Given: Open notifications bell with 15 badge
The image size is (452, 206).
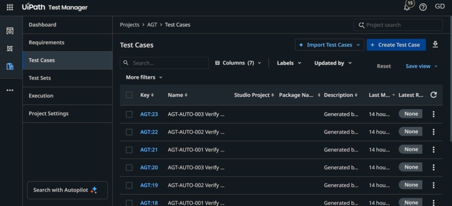Looking at the screenshot, I should [x=407, y=7].
